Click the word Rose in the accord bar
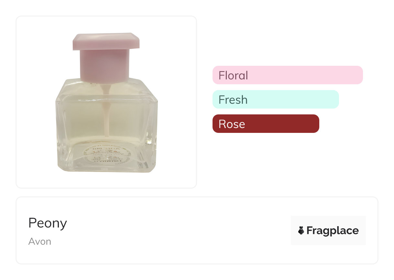Screen dimensions: 394x280 click(x=232, y=124)
